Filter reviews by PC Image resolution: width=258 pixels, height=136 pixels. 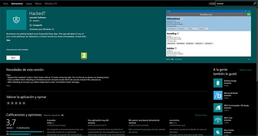pyautogui.click(x=62, y=115)
